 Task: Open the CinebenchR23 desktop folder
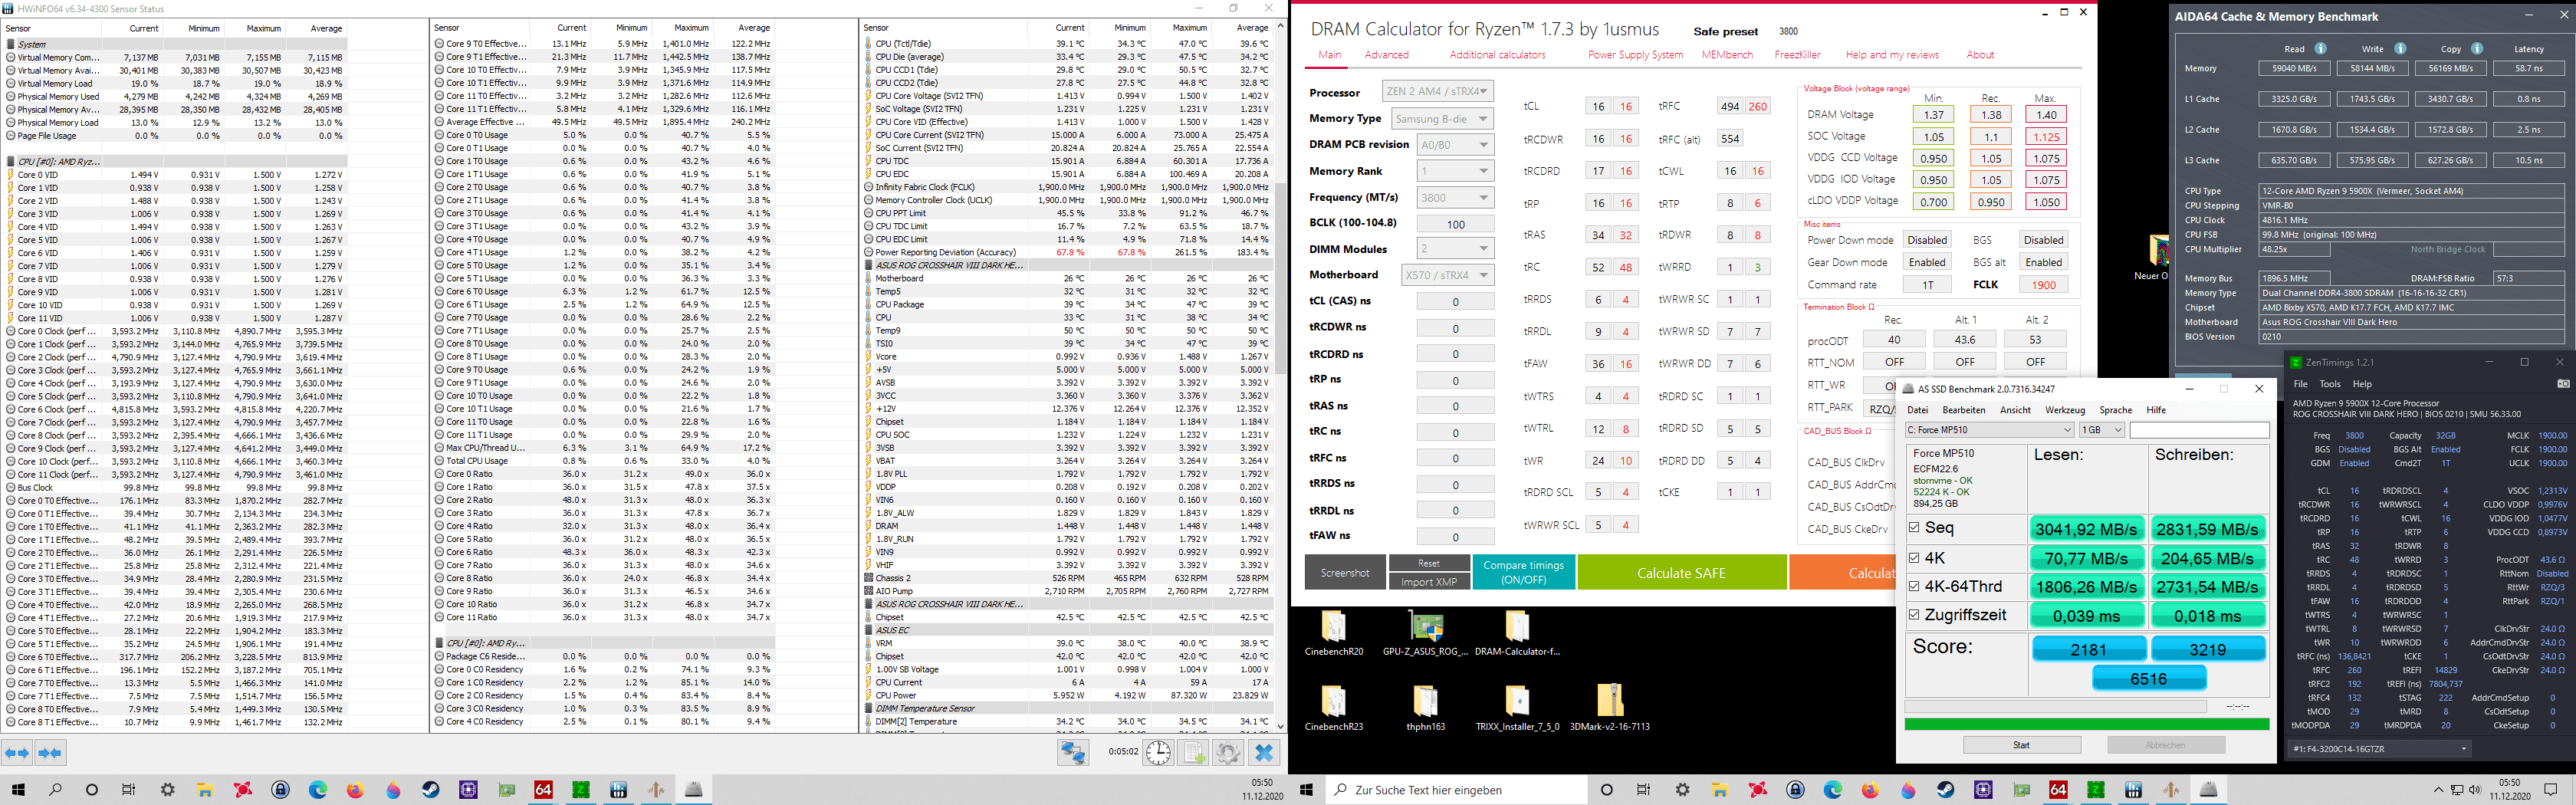[1334, 709]
